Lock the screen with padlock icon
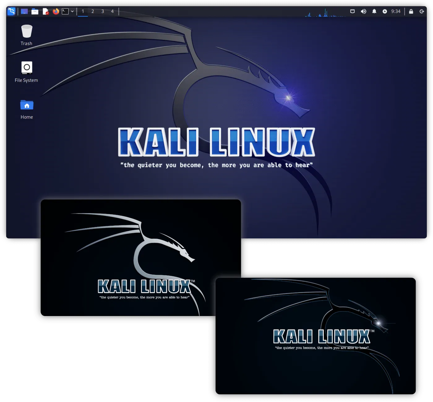 click(411, 11)
